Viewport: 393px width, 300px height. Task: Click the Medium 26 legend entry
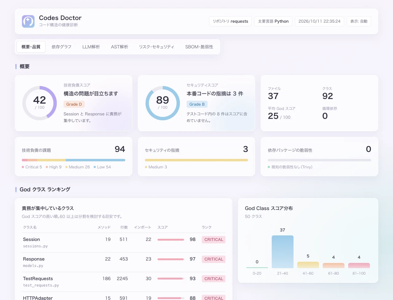point(78,167)
